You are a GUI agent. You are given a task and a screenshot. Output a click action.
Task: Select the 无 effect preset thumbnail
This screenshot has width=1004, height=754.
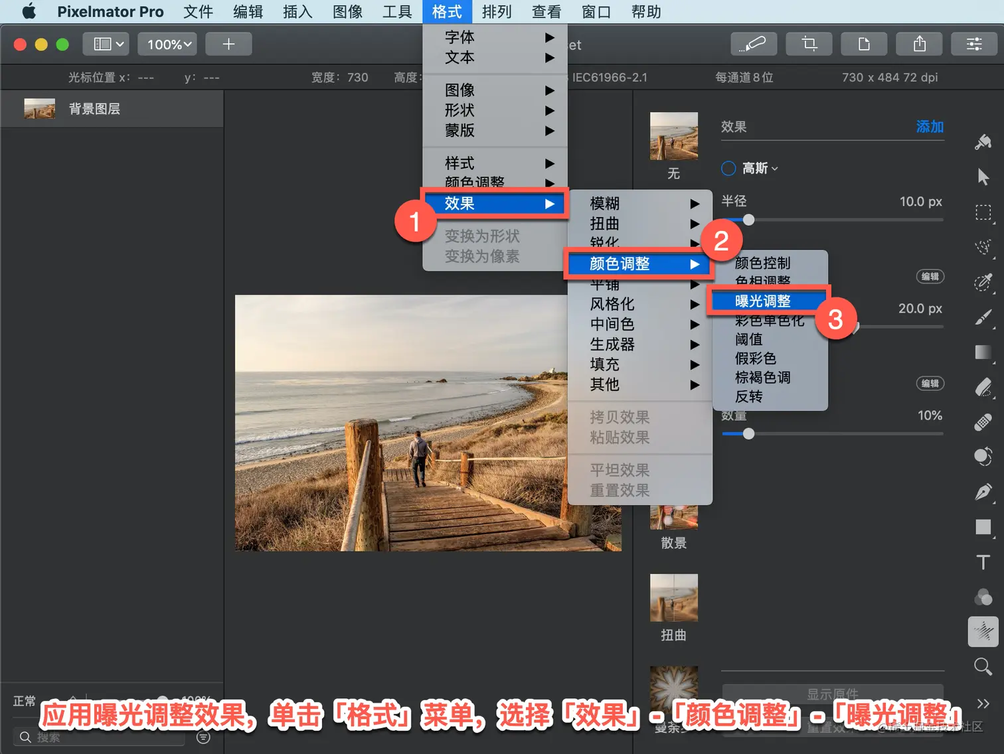(674, 136)
